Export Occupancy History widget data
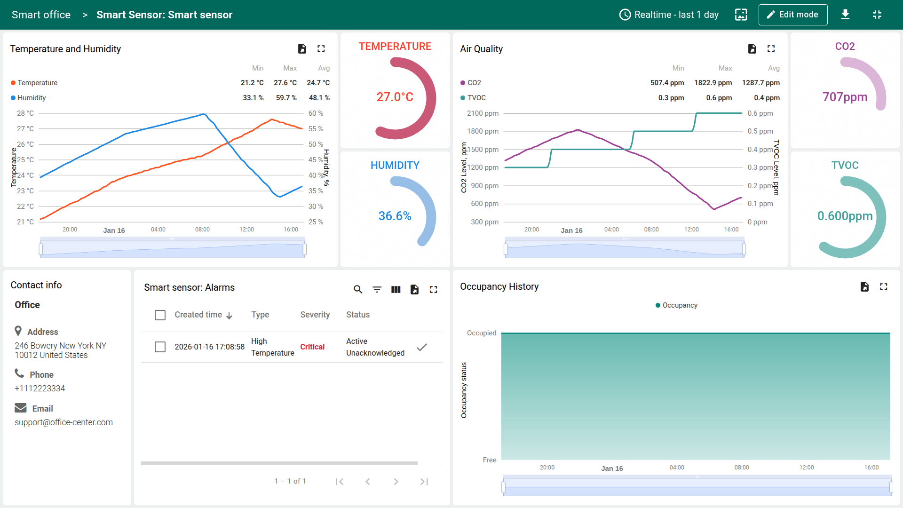Image resolution: width=903 pixels, height=508 pixels. pyautogui.click(x=864, y=286)
